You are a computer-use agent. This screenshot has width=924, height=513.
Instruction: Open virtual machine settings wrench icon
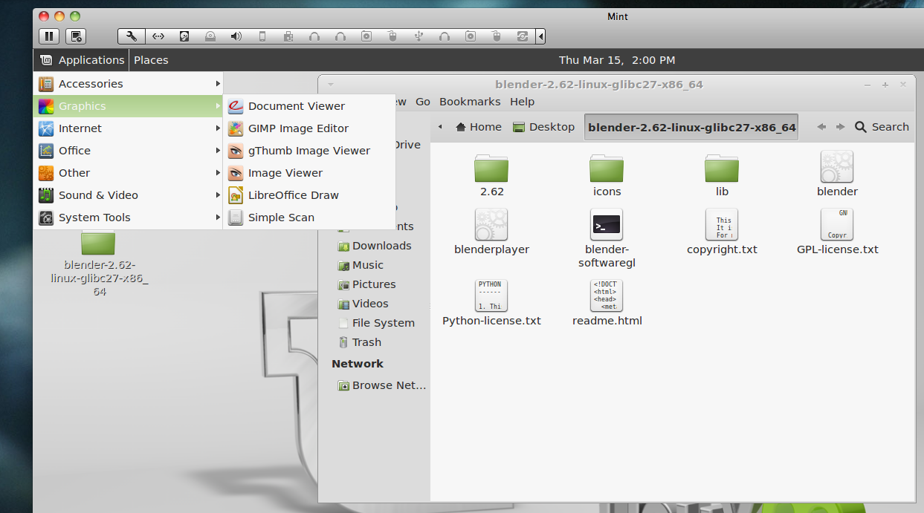pyautogui.click(x=132, y=36)
